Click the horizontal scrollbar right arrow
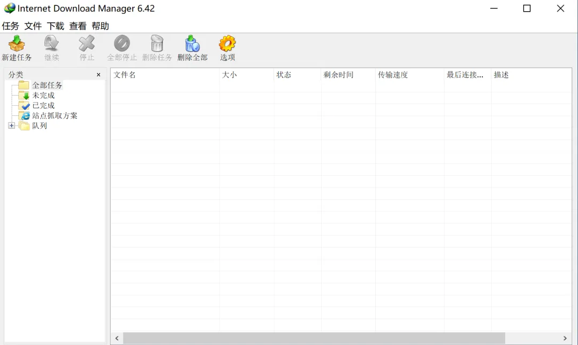The height and width of the screenshot is (345, 578). tap(565, 338)
